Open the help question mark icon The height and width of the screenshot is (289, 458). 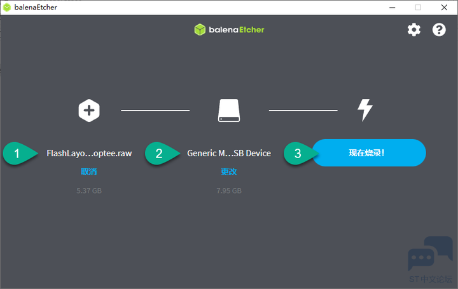439,30
